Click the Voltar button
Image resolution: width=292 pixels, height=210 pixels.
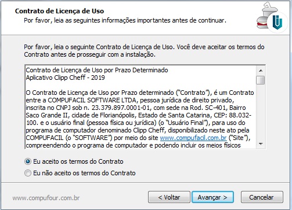click(169, 197)
